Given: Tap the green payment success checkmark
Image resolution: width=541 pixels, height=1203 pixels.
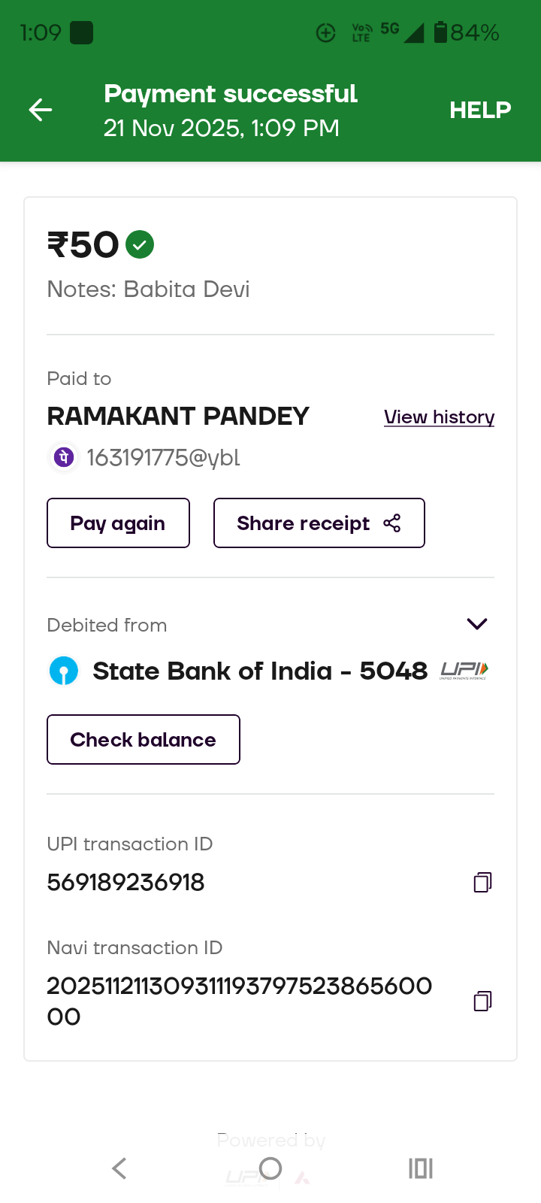Looking at the screenshot, I should point(140,244).
